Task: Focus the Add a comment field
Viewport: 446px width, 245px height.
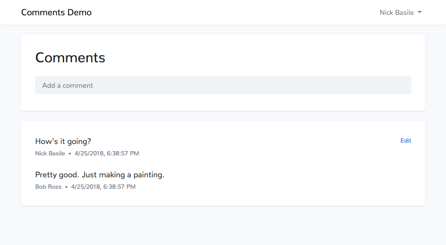Action: click(223, 85)
